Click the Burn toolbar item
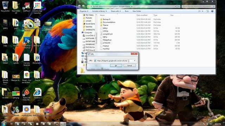The height and width of the screenshot is (126, 225). [127, 11]
